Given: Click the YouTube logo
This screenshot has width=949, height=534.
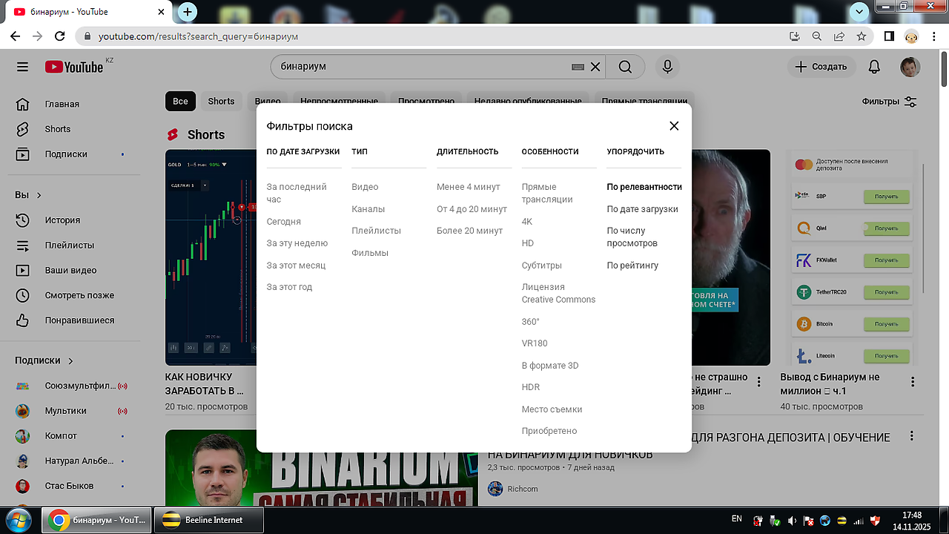Looking at the screenshot, I should pyautogui.click(x=74, y=67).
